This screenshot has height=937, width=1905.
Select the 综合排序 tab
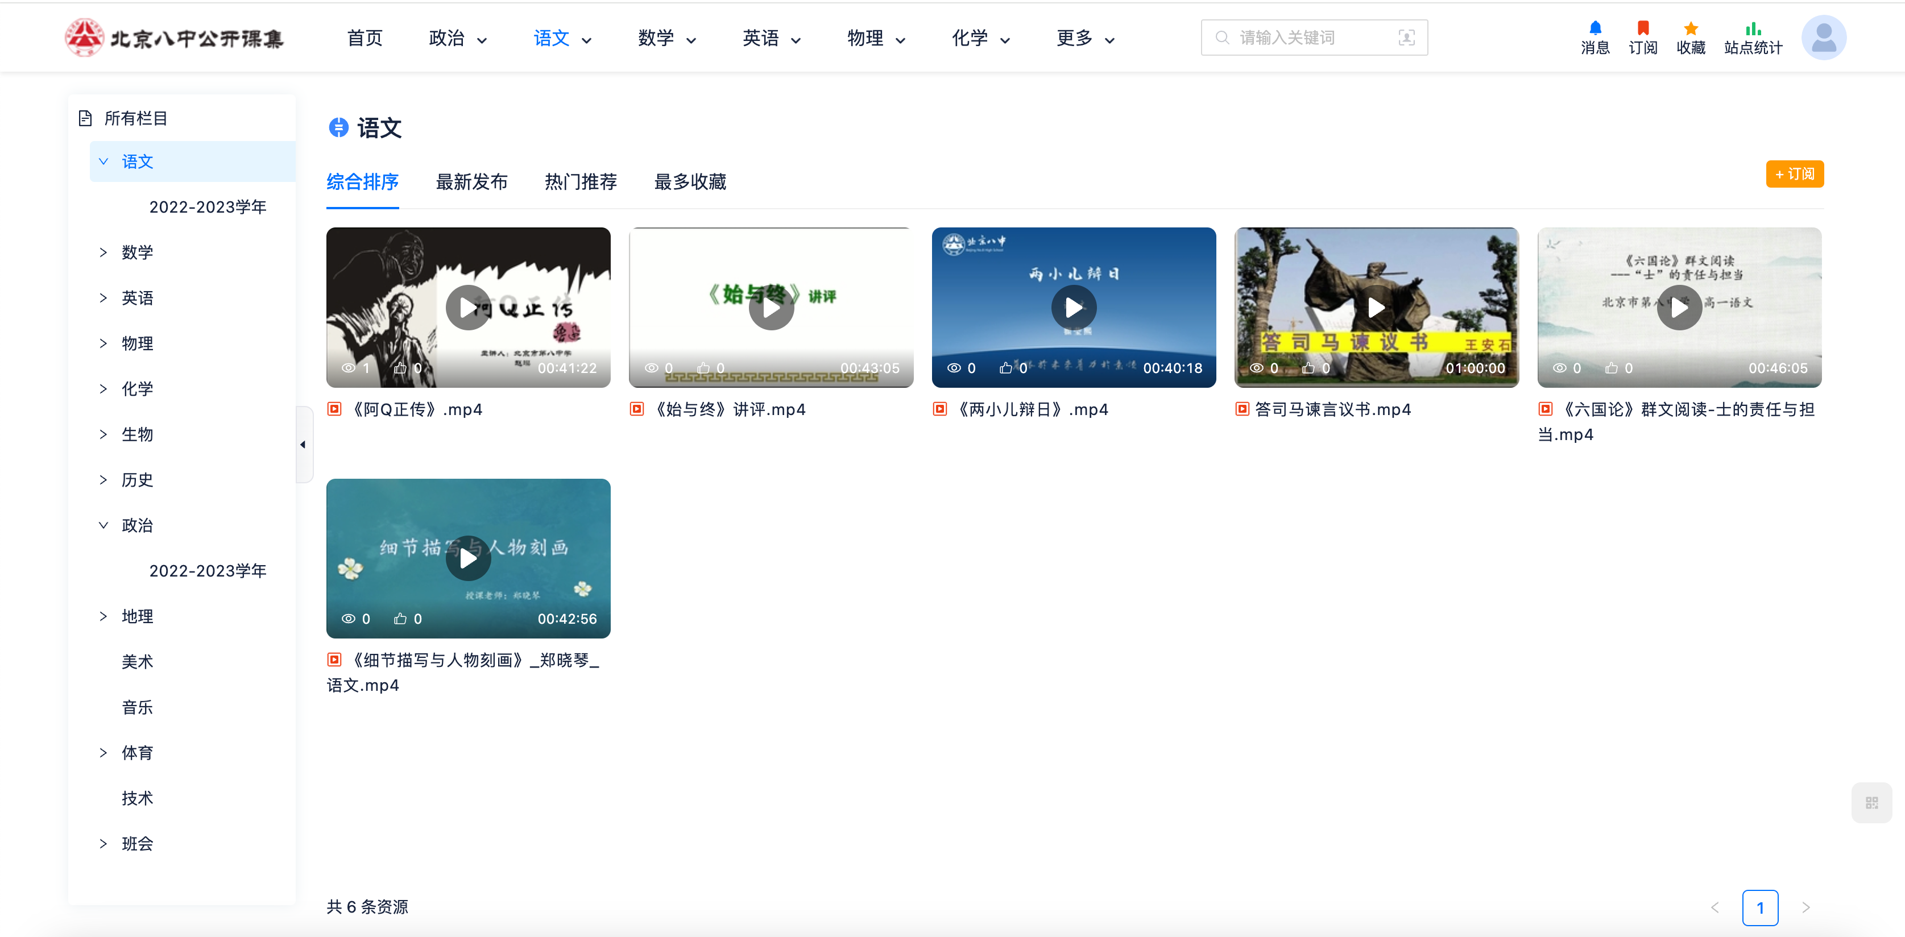pos(362,182)
